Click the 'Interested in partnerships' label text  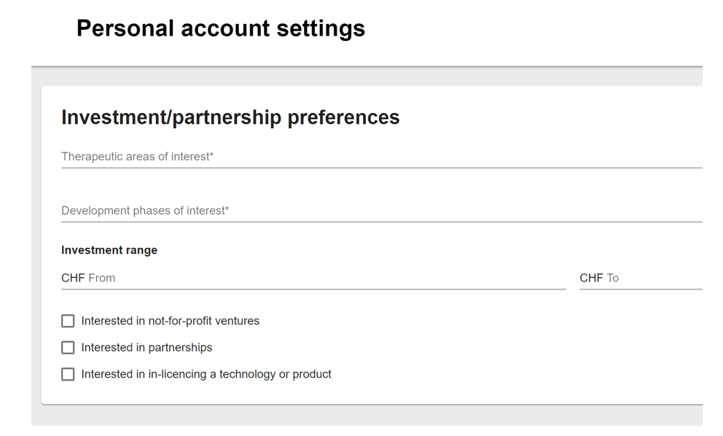(x=146, y=348)
